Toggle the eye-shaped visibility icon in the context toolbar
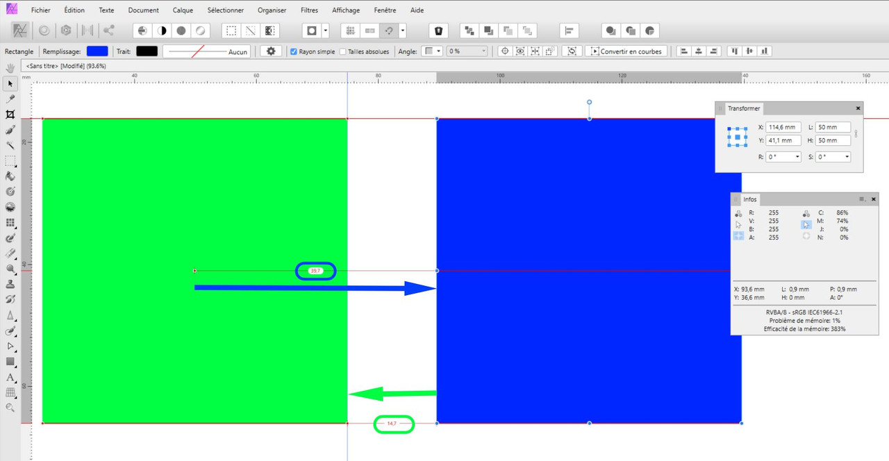Viewport: 889px width, 461px height. [520, 51]
